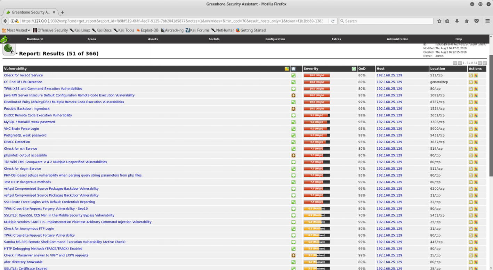Add override for PostgreSQL weak password row
Image resolution: width=493 pixels, height=270 pixels.
[476, 135]
